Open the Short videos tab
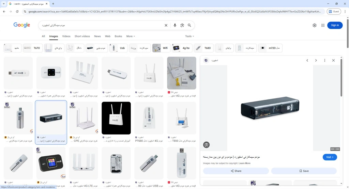The width and height of the screenshot is (349, 189). [x=82, y=36]
